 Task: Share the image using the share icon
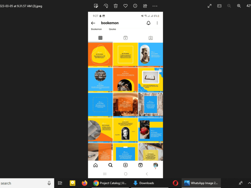click(x=145, y=6)
